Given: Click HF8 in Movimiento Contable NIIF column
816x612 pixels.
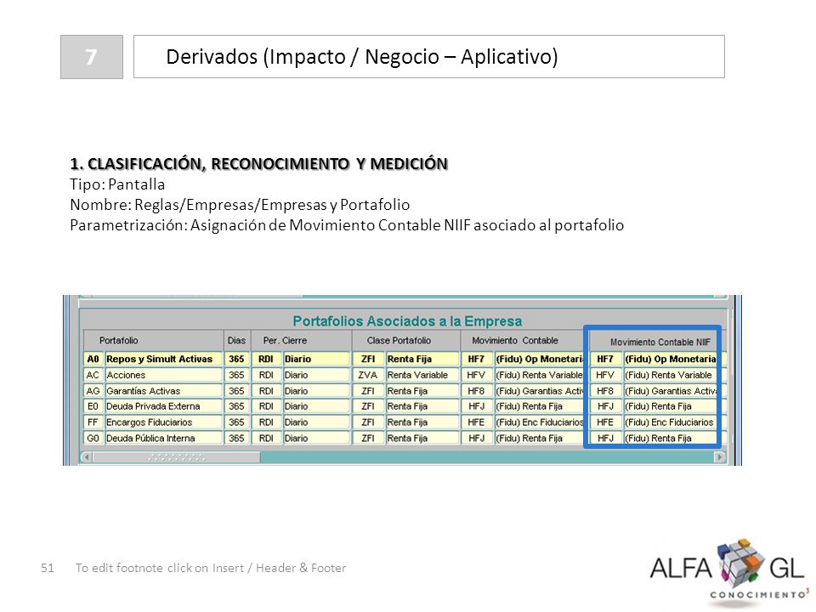Looking at the screenshot, I should 606,391.
